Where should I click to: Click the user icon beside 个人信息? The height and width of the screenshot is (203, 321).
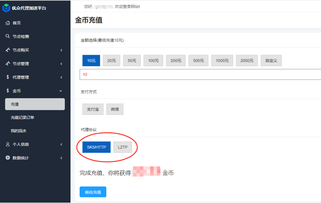(8, 144)
